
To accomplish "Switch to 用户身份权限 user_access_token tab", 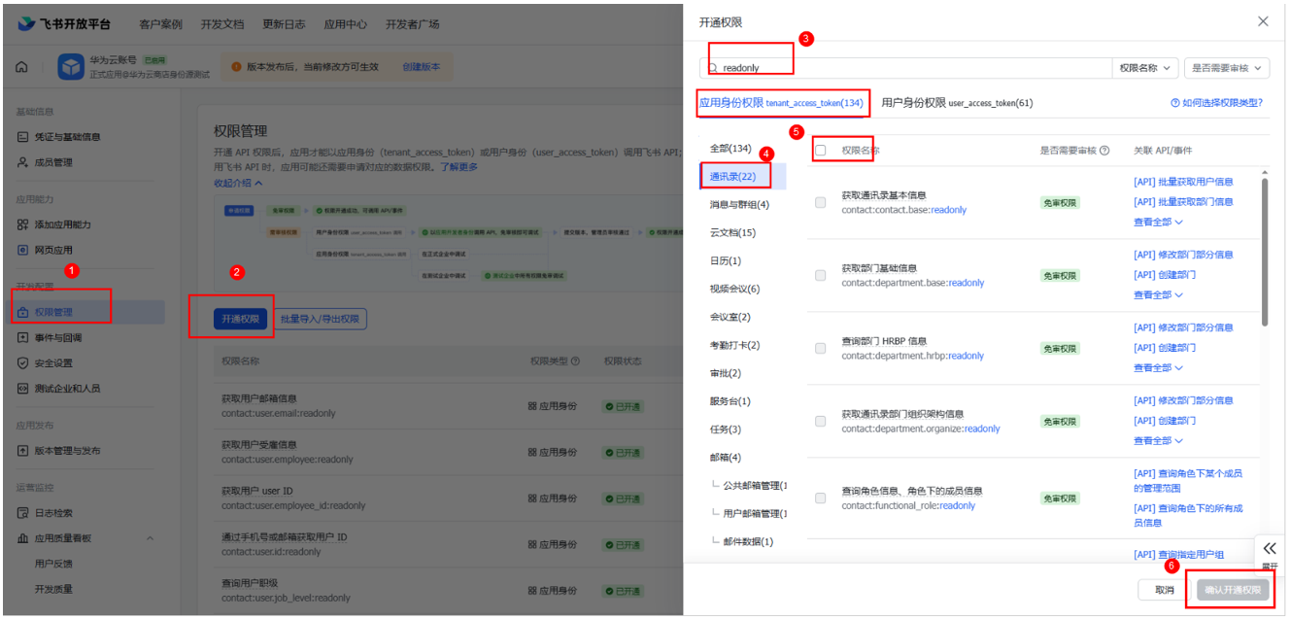I will [x=957, y=102].
